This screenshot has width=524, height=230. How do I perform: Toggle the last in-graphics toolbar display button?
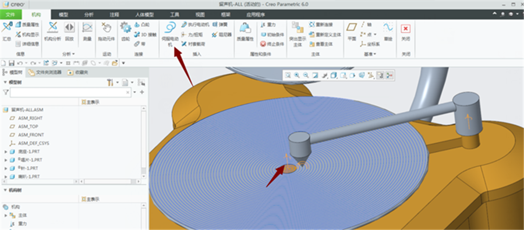389,76
